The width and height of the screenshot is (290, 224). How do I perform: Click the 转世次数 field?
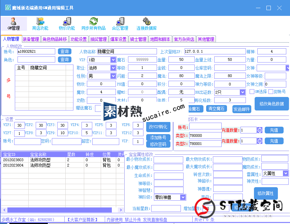pos(228,174)
